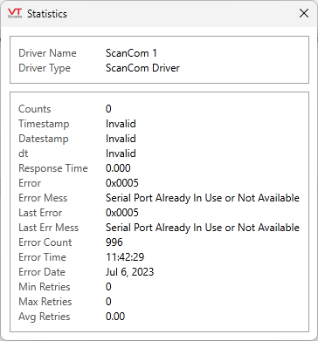
Task: Click the dt Invalid value
Action: [x=121, y=153]
